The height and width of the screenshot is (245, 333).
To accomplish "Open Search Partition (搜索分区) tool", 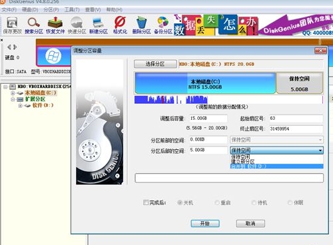I will (x=34, y=25).
